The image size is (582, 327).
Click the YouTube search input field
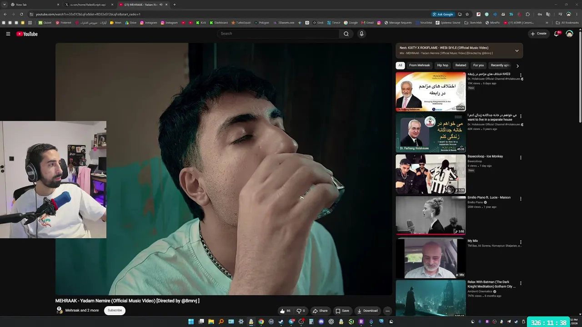click(x=278, y=34)
